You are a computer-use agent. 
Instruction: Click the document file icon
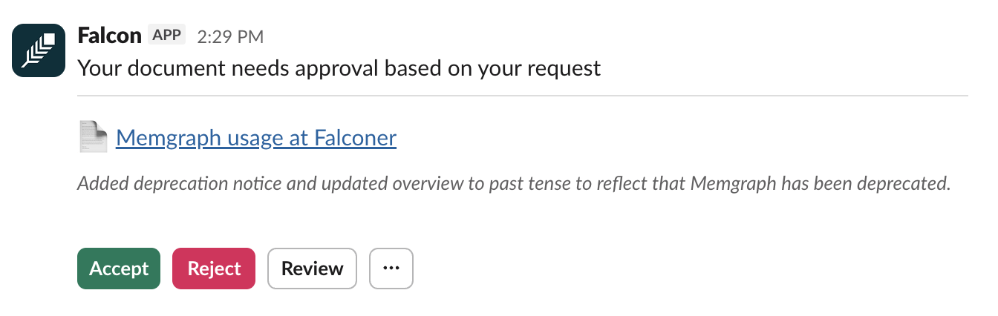94,138
